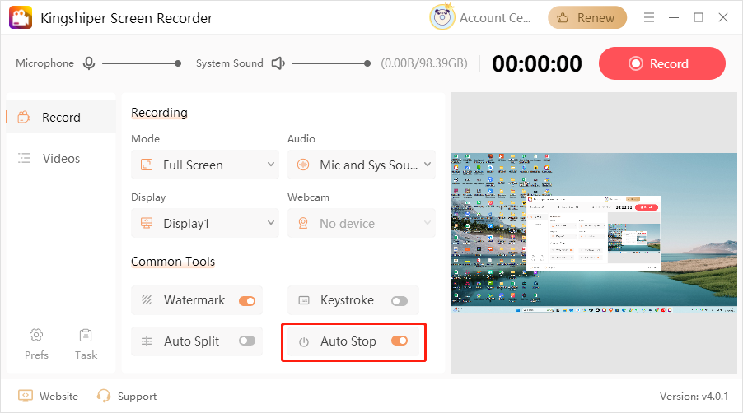The image size is (743, 413).
Task: Minimize the Kingshiper window
Action: 673,17
